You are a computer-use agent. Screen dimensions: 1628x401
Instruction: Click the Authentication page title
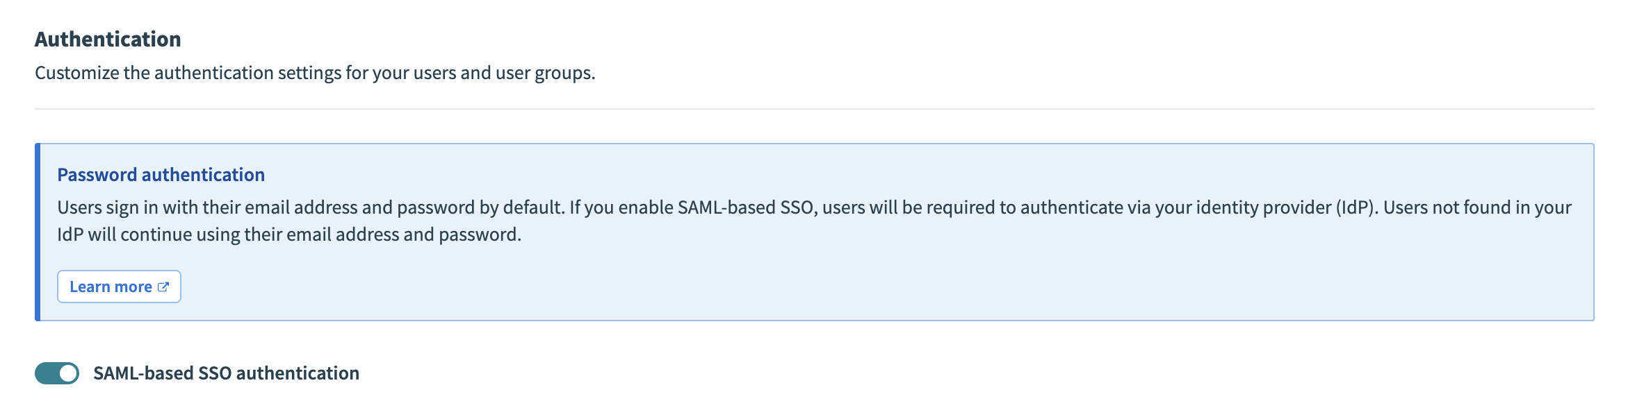(107, 39)
